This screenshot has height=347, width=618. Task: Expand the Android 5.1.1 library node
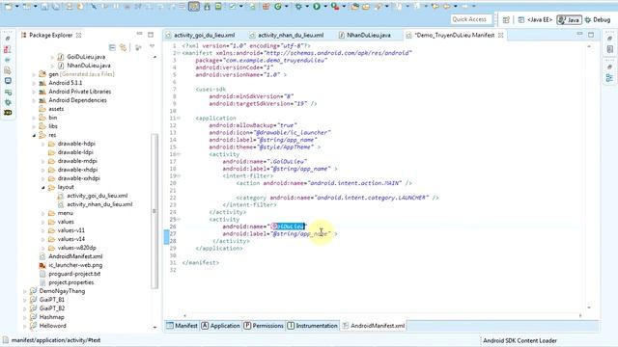tap(34, 83)
